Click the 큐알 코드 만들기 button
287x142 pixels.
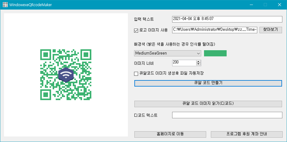(x=208, y=83)
